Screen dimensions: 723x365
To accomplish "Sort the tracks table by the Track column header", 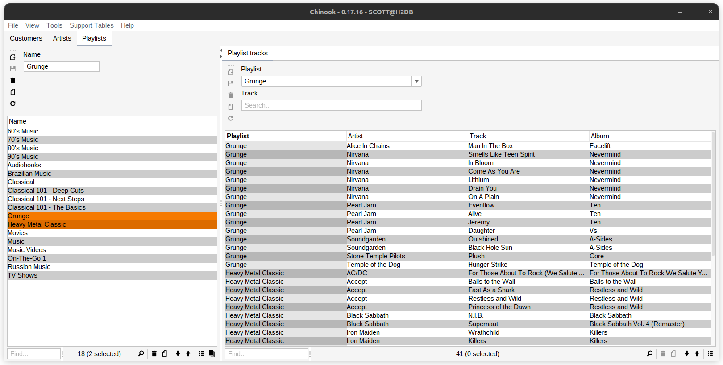I will tap(528, 136).
